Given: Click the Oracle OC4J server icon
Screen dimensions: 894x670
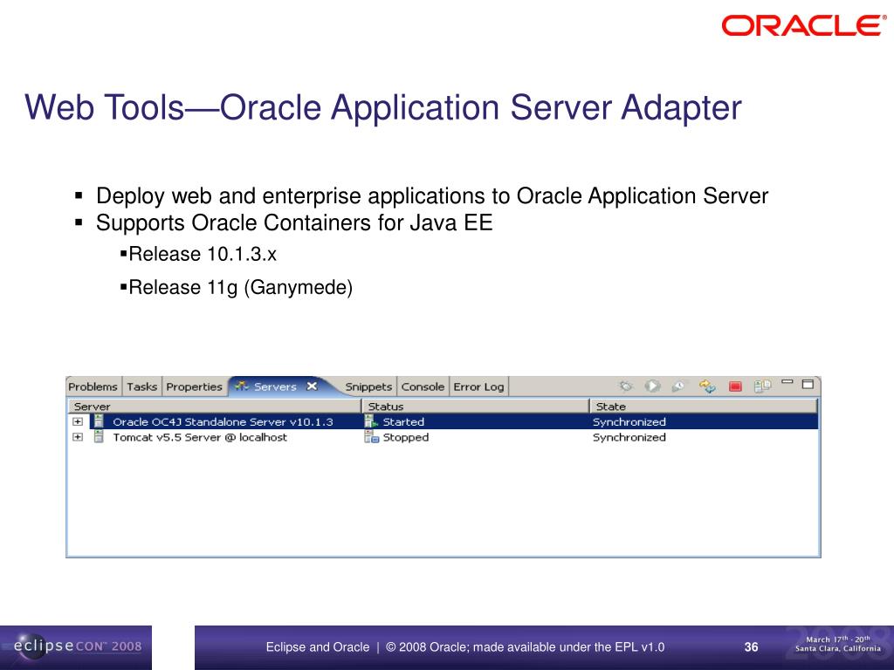Looking at the screenshot, I should point(99,421).
